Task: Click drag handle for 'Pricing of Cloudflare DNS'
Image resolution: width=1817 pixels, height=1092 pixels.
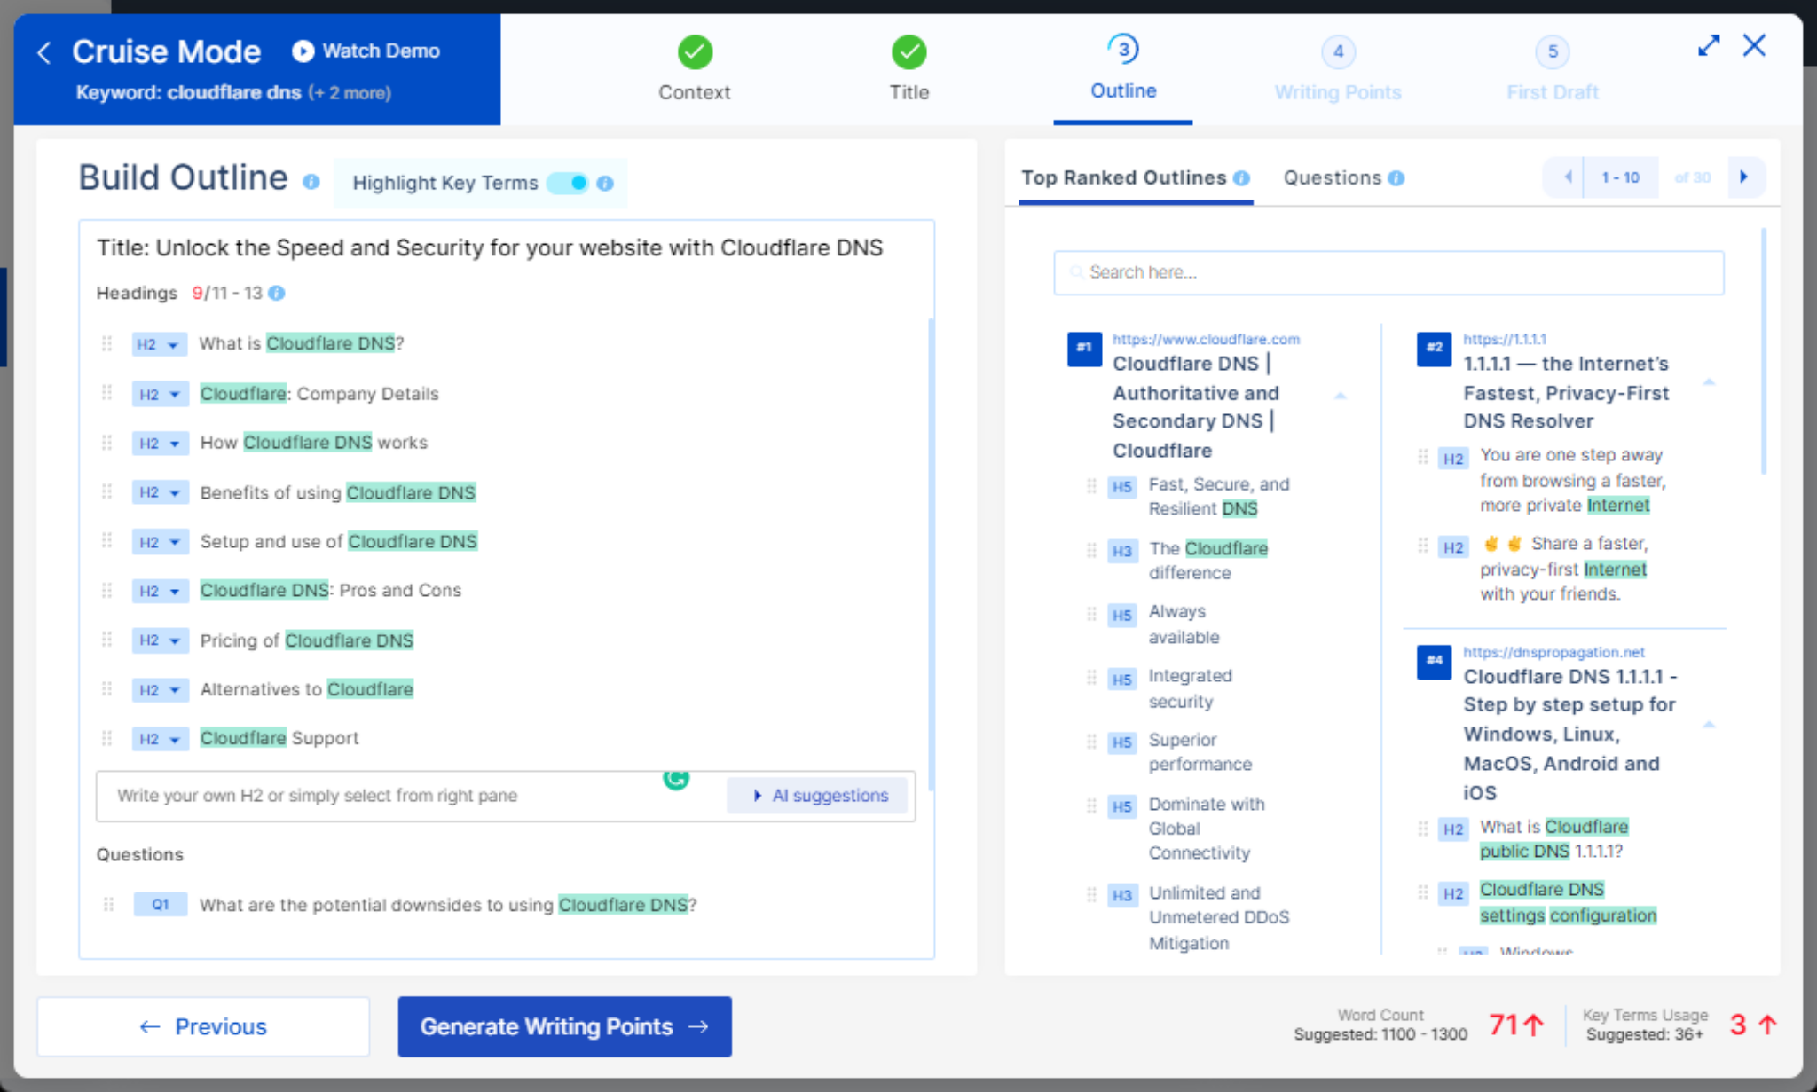Action: pos(106,640)
